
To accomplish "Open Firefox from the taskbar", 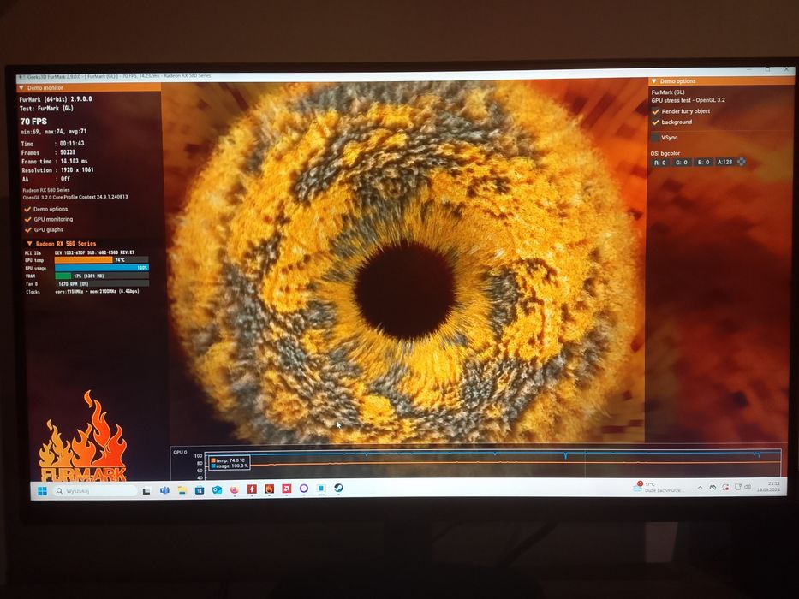I will [235, 489].
